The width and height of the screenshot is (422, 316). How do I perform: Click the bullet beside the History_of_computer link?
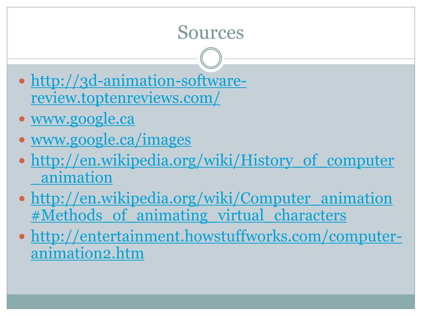coord(22,161)
